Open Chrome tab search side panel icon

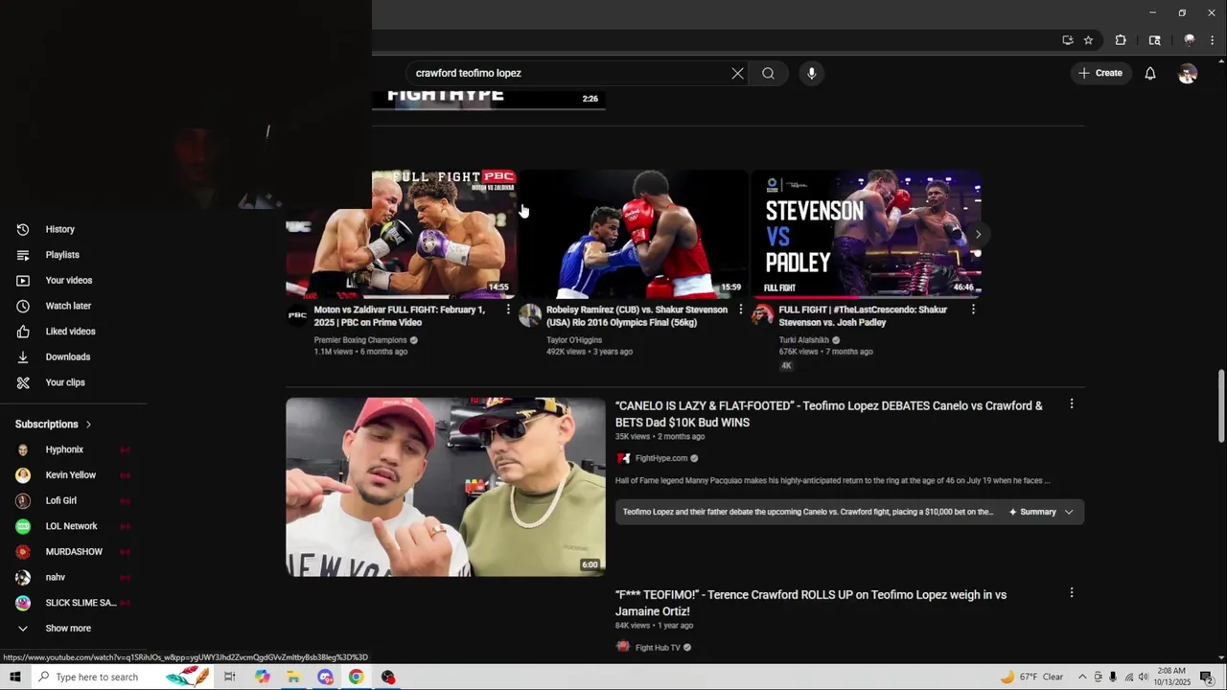(1155, 40)
